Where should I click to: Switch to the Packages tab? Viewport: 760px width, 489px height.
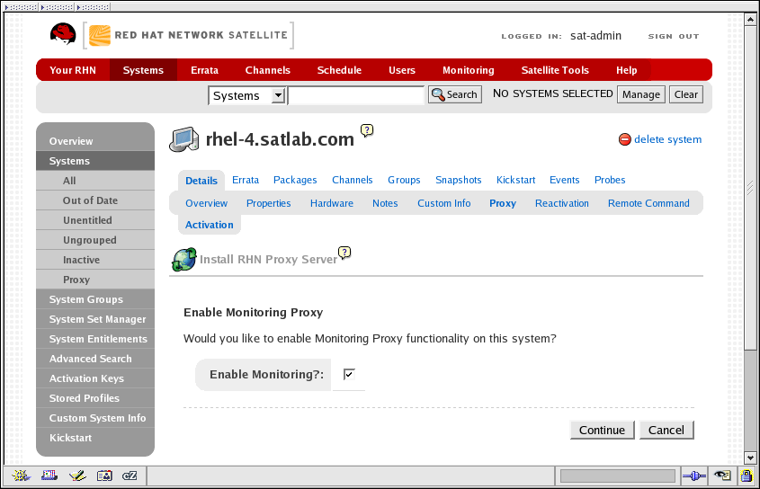tap(295, 180)
